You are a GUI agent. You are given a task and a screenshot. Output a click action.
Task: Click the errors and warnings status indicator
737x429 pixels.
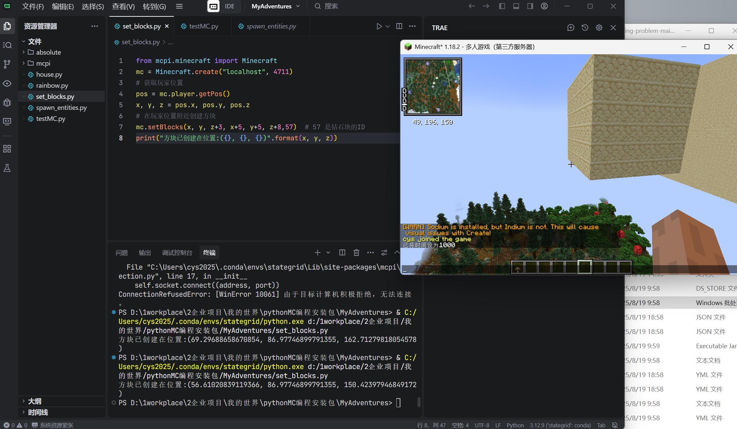(15, 425)
